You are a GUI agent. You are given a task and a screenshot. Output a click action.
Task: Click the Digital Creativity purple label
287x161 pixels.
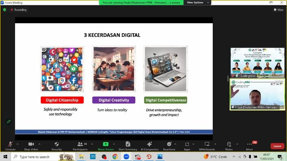coord(114,100)
